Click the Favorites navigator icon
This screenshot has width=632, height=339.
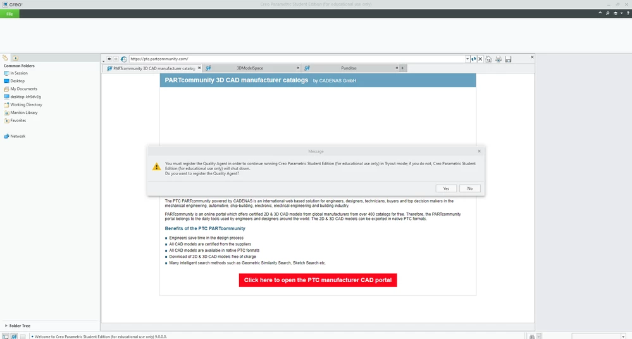(15, 58)
